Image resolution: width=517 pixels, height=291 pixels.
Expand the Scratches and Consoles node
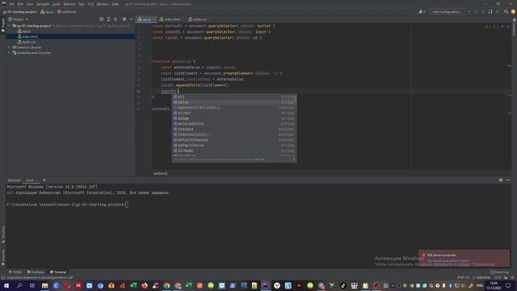pyautogui.click(x=9, y=53)
